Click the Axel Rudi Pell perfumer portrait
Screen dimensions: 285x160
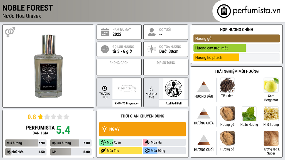[174, 89]
